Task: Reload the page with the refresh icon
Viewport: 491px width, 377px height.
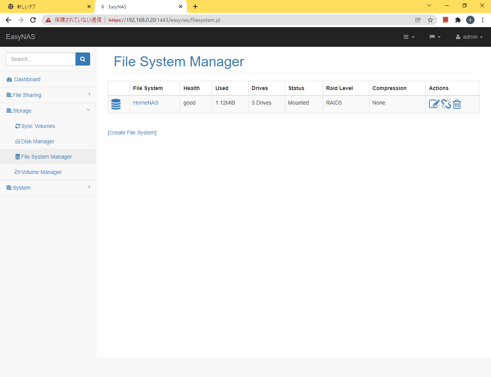Action: pyautogui.click(x=33, y=20)
